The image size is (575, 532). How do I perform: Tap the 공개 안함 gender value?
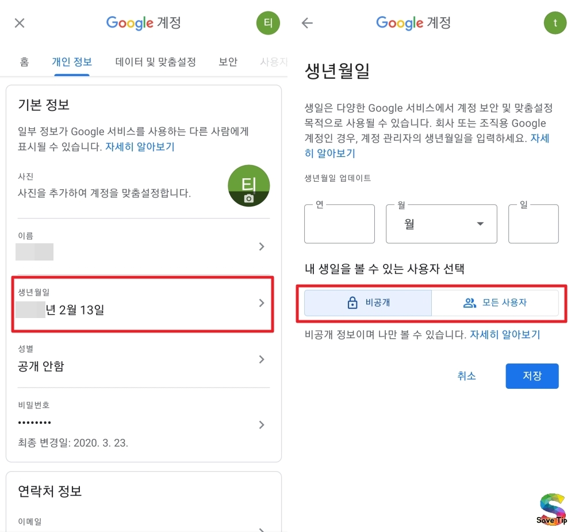pos(41,366)
